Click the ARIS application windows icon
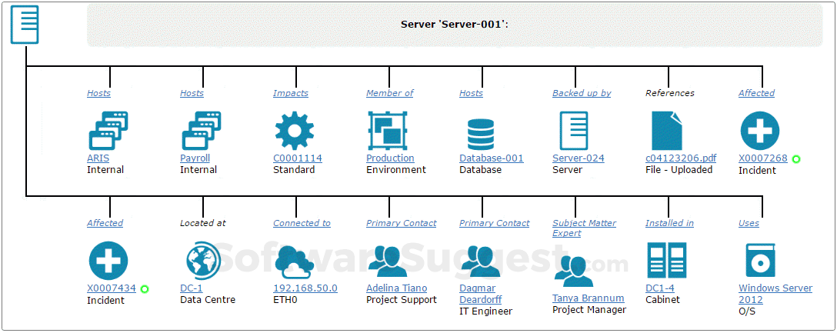Screen dimensions: 837x333 [108, 130]
